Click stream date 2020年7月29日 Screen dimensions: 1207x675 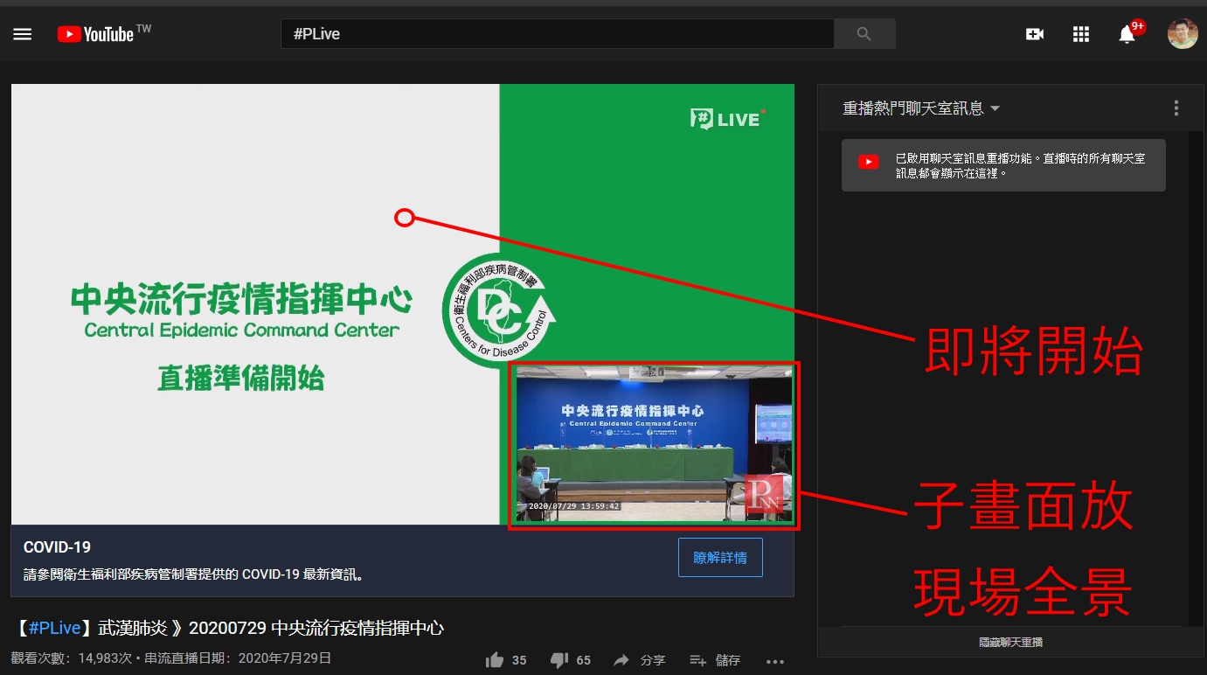tap(285, 658)
